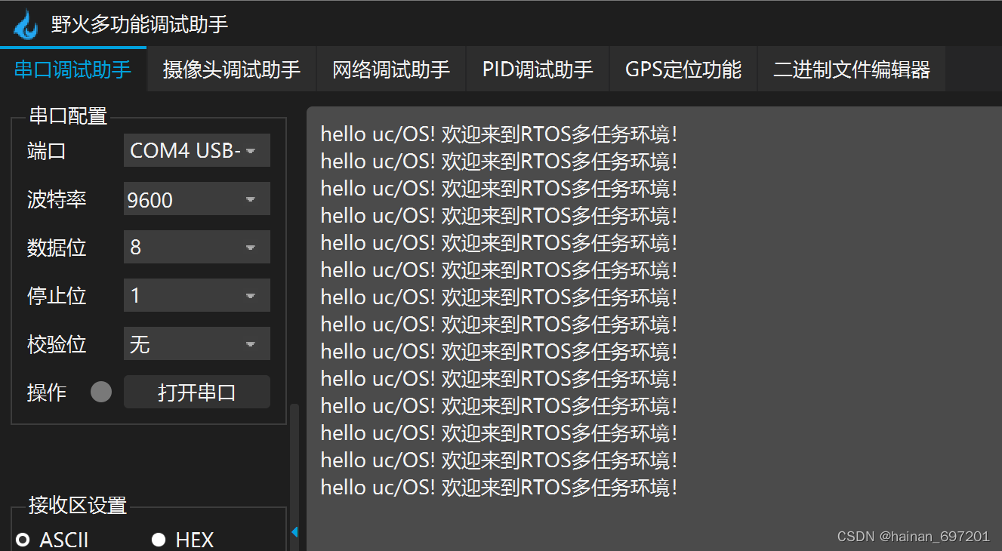Image resolution: width=1002 pixels, height=551 pixels.
Task: Select the ASCII receive mode radio
Action: (x=23, y=540)
